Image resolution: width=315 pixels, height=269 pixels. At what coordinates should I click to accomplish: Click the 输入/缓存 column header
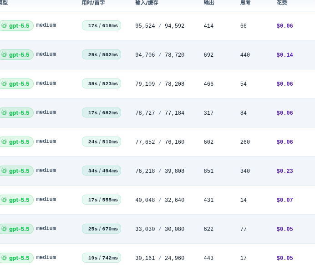point(147,3)
